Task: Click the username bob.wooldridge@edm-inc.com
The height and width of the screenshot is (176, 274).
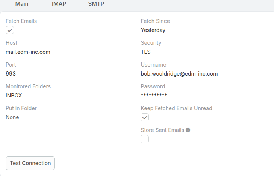Action: pyautogui.click(x=179, y=74)
